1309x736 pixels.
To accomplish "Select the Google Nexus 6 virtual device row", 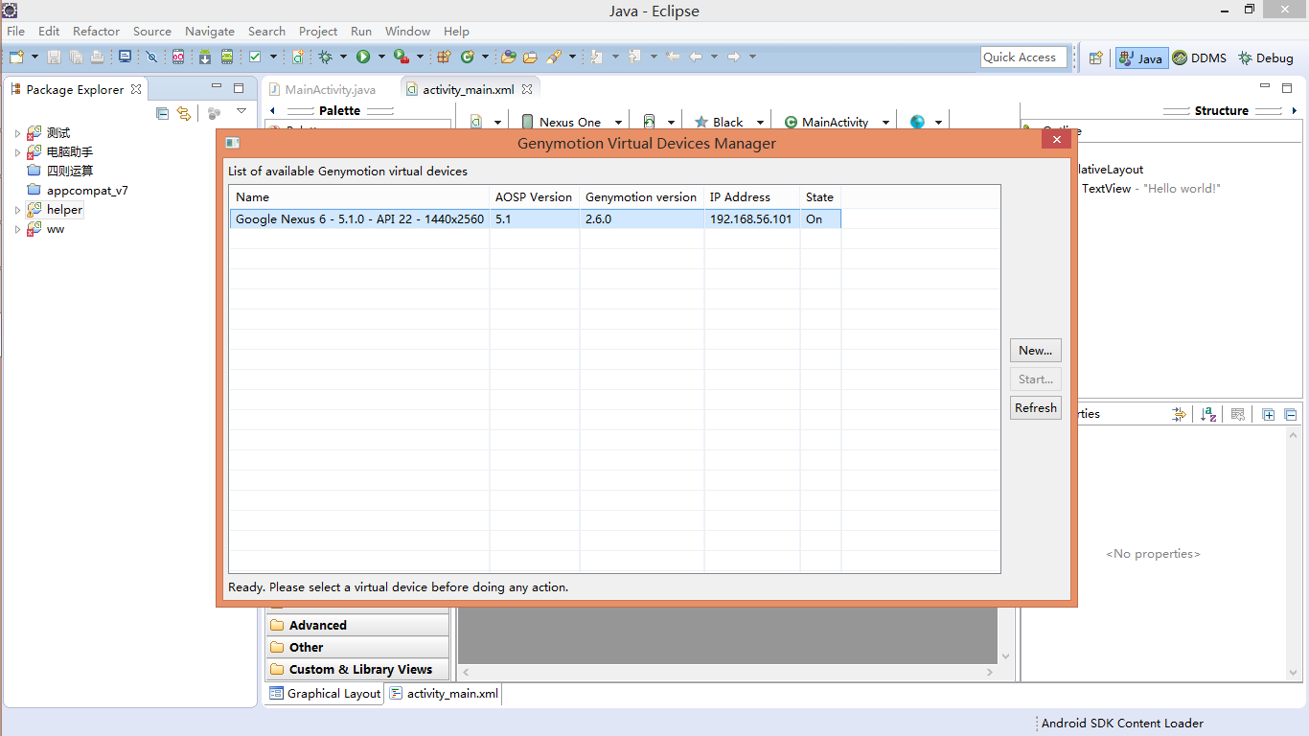I will [359, 219].
